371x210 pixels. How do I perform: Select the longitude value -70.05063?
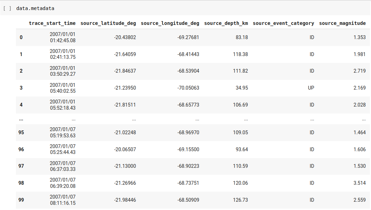[188, 88]
